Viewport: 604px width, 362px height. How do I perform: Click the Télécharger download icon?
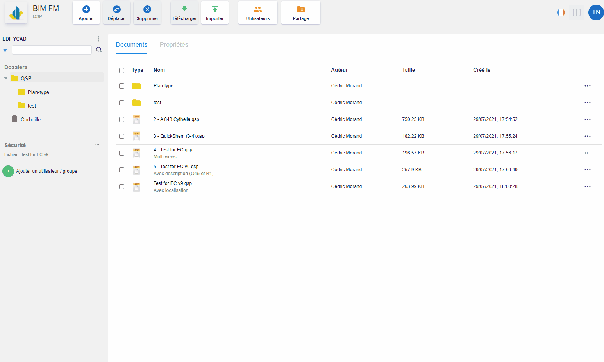(x=184, y=10)
